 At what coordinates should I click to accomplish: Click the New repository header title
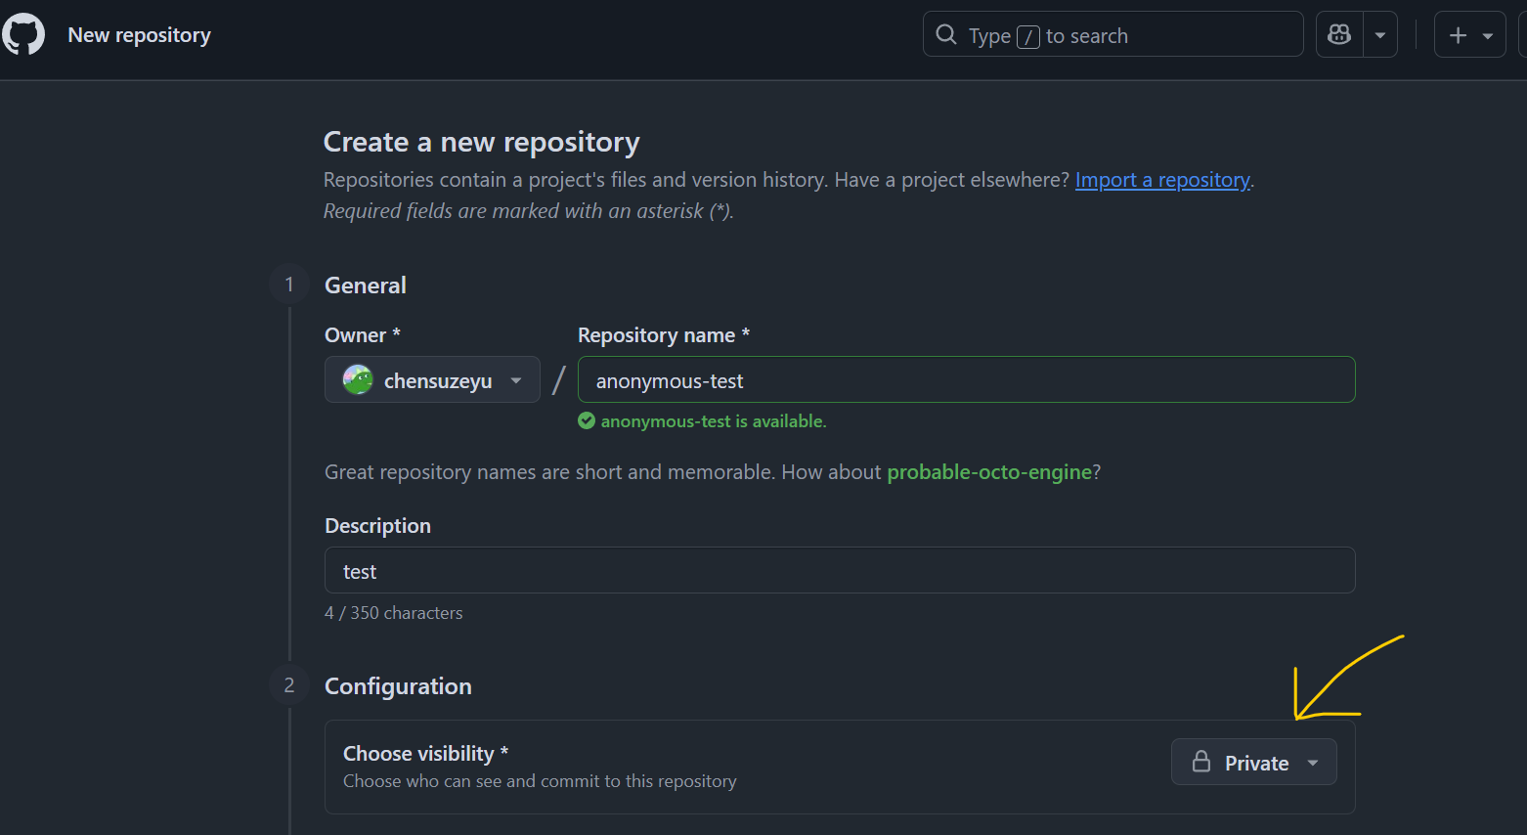click(x=139, y=34)
